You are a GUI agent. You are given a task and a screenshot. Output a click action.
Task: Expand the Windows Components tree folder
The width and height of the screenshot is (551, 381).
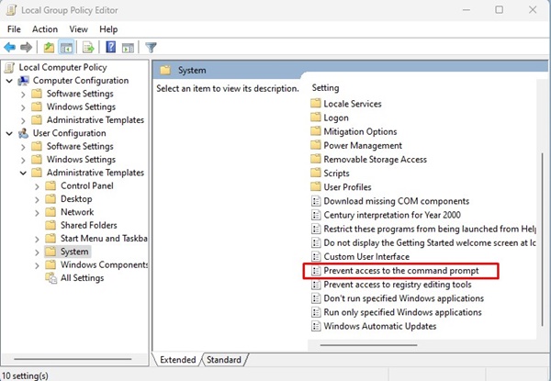click(x=37, y=265)
